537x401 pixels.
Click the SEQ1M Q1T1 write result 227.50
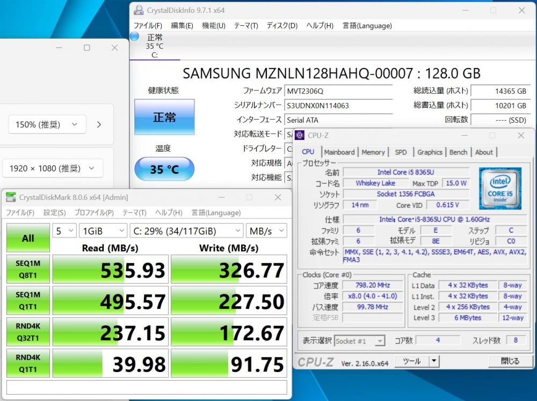[x=229, y=301]
